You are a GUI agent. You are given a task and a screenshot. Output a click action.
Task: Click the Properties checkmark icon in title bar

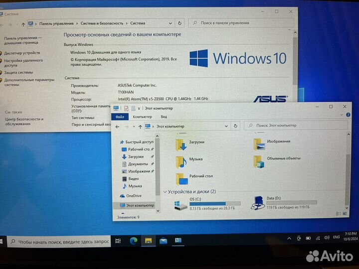pyautogui.click(x=126, y=109)
